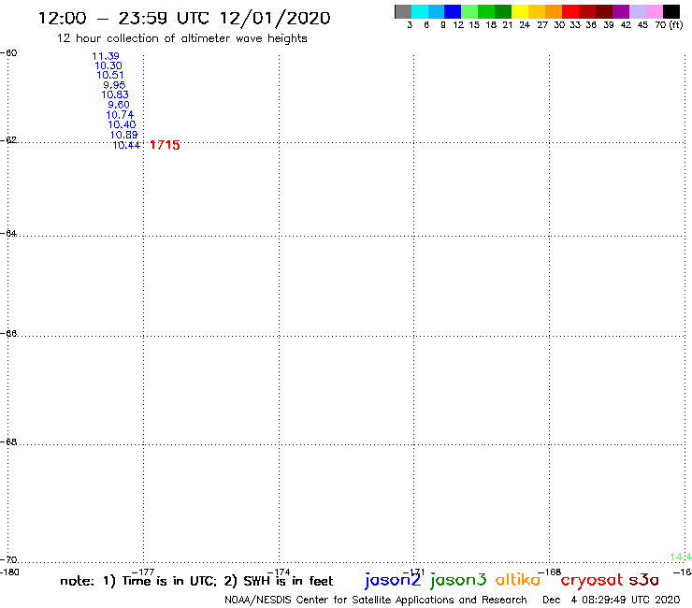Choose the orange swatch in the color scale

point(554,11)
